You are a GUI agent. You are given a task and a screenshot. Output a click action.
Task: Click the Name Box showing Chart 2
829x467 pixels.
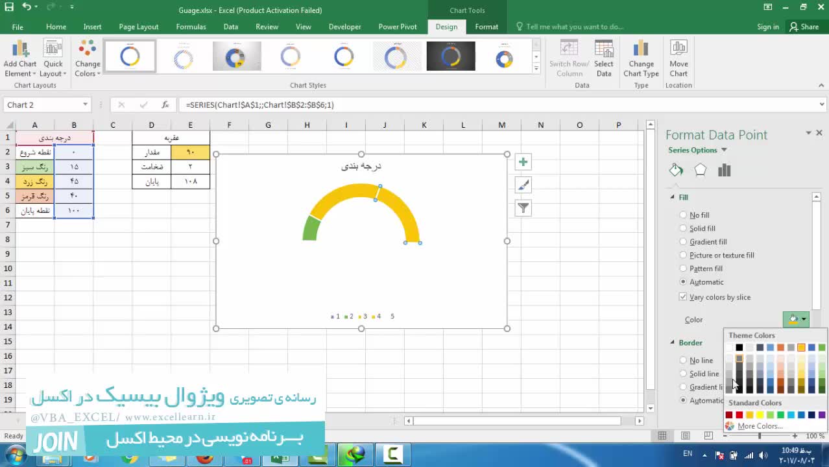coord(42,105)
